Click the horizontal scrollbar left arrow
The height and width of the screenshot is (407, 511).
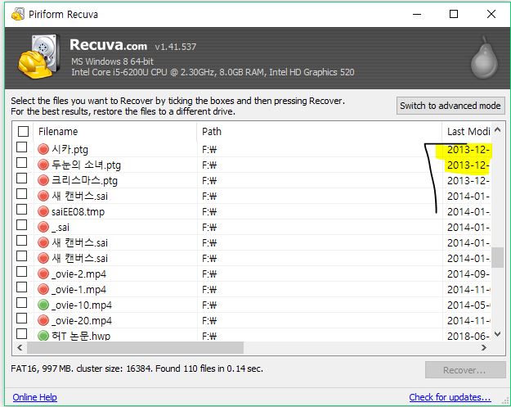coord(20,347)
